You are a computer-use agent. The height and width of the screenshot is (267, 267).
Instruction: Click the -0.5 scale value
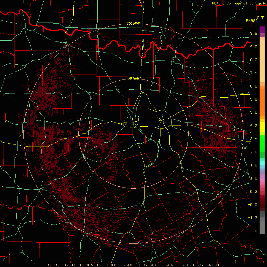[x=252, y=205]
